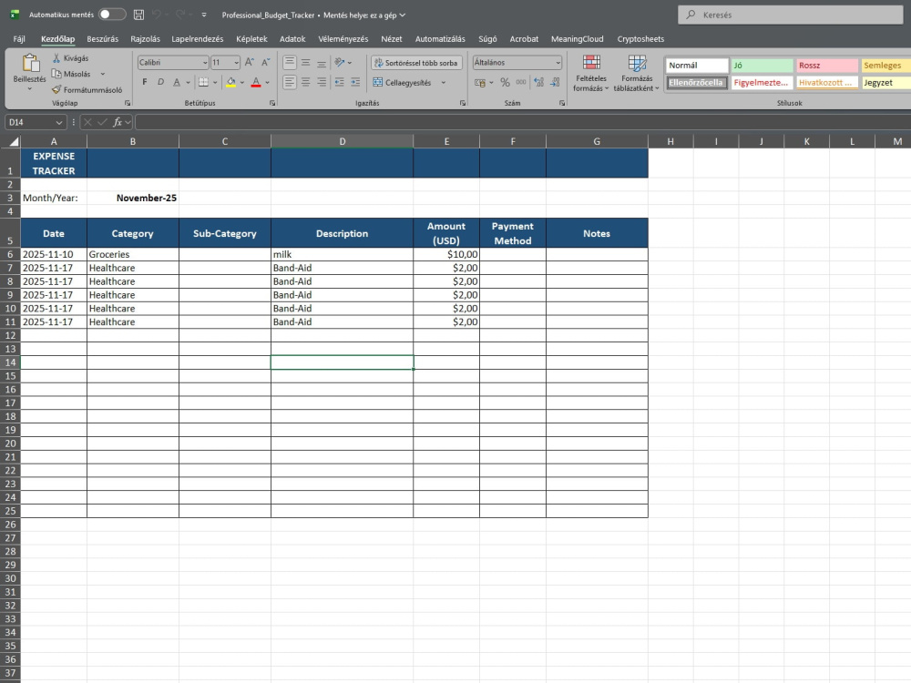Image resolution: width=911 pixels, height=683 pixels.
Task: Activate the Formátummásoló format painter
Action: point(87,90)
